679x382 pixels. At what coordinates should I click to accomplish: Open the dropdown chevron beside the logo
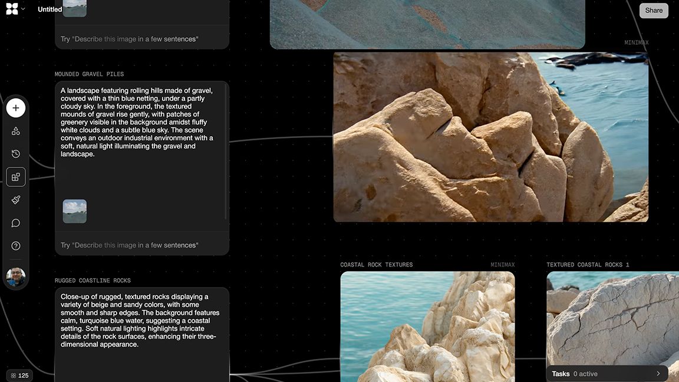tap(24, 8)
